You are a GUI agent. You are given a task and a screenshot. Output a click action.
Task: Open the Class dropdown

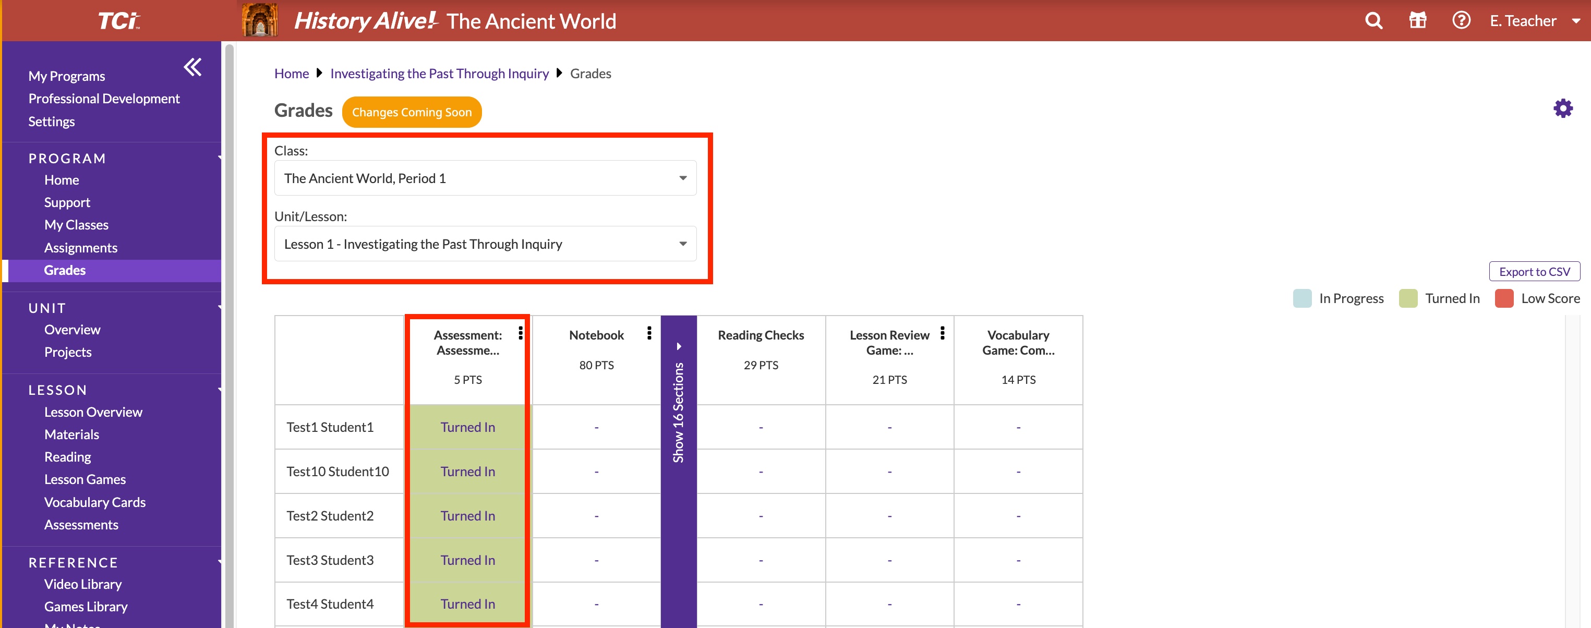point(485,178)
